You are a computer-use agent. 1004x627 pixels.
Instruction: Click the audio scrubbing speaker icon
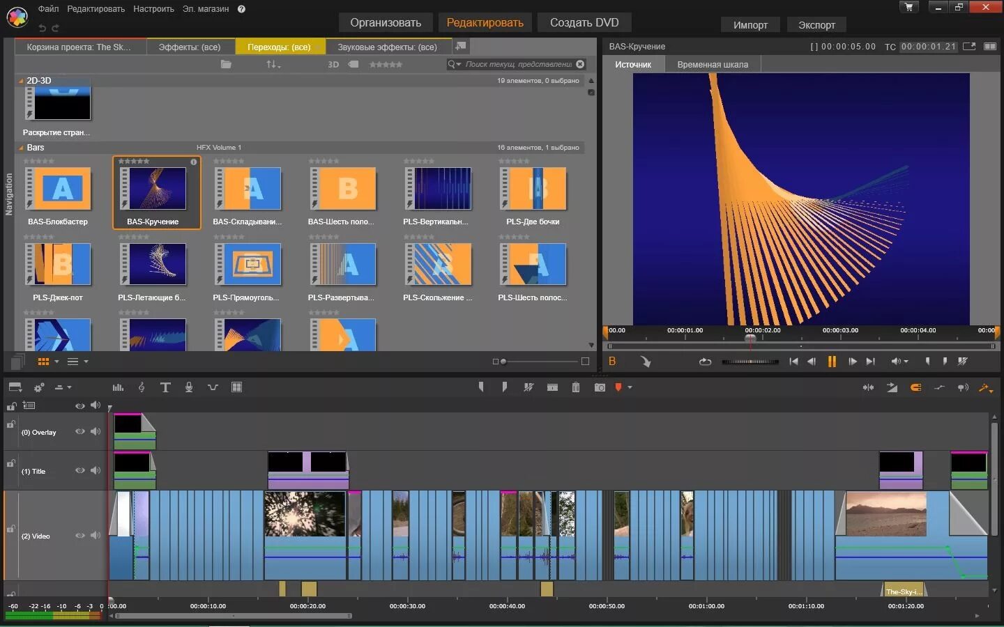coord(963,387)
